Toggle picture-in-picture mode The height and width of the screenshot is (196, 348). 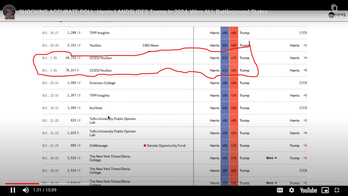(325, 190)
